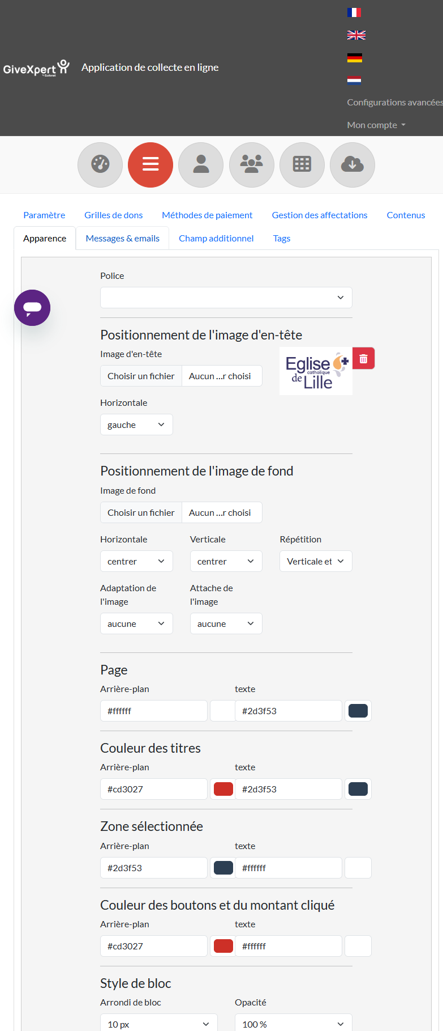This screenshot has width=443, height=1031.
Task: Open the single user profile icon
Action: (201, 165)
